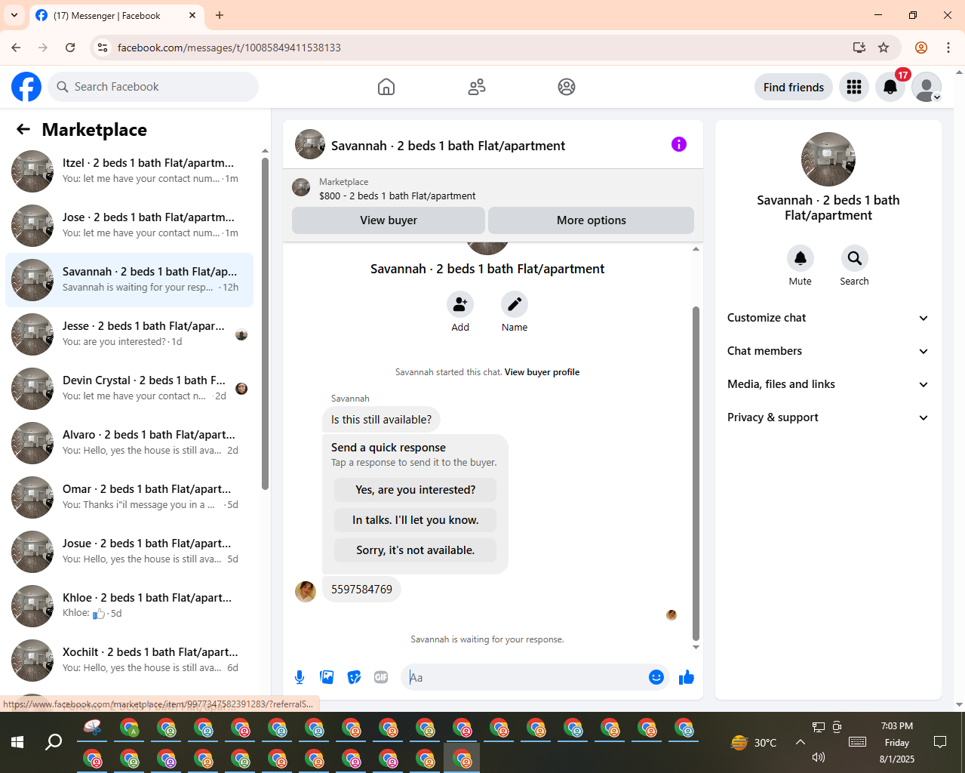Click the message text box Aa
This screenshot has height=773, width=965.
point(524,677)
